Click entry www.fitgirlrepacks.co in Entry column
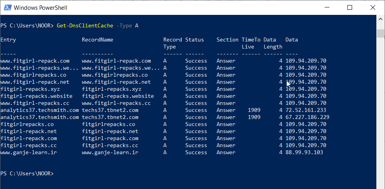The height and width of the screenshot is (189, 385). [33, 75]
